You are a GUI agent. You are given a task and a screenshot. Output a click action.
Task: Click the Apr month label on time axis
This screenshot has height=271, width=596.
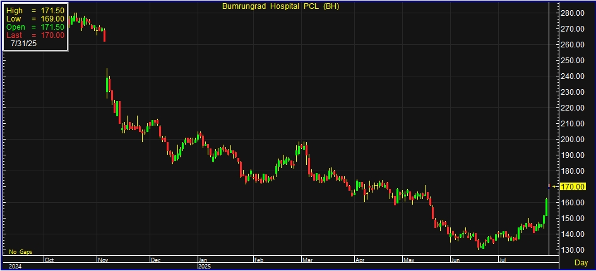pos(360,260)
